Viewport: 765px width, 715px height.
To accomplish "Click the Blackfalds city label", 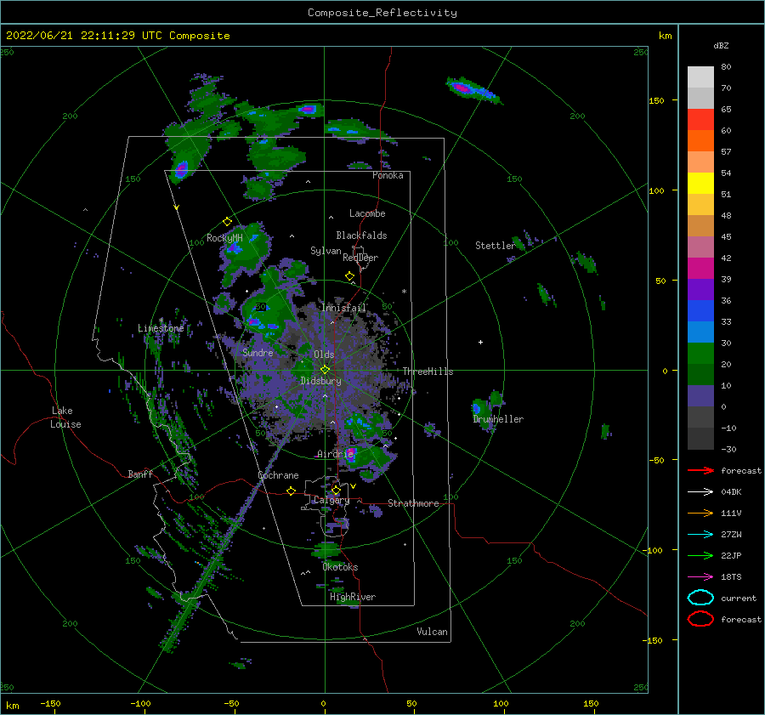I will point(361,235).
